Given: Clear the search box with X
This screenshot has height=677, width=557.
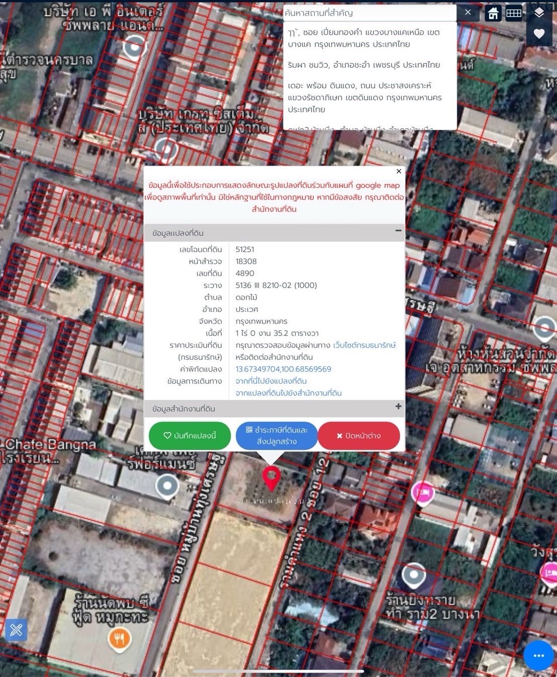Looking at the screenshot, I should pyautogui.click(x=468, y=13).
